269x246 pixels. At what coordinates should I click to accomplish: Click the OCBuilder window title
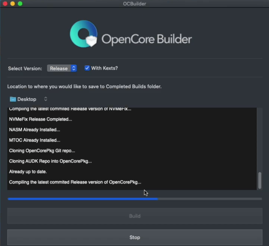(134, 4)
